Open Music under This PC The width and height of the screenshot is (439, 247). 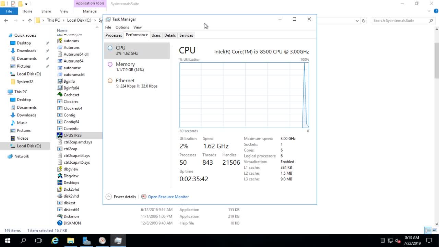click(x=22, y=123)
